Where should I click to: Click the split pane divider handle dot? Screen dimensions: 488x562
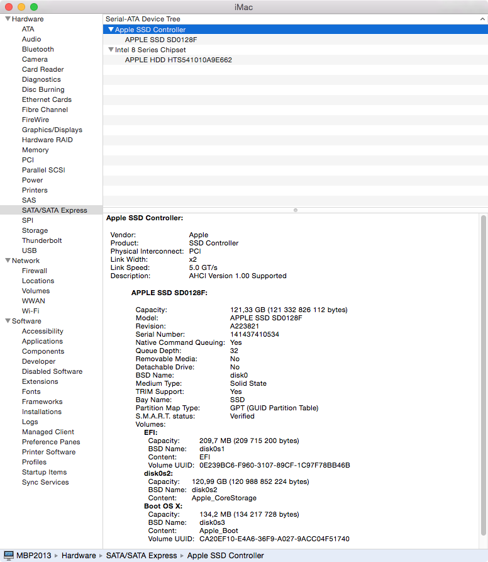296,210
